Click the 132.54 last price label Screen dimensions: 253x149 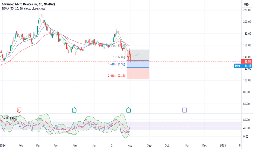(247, 61)
